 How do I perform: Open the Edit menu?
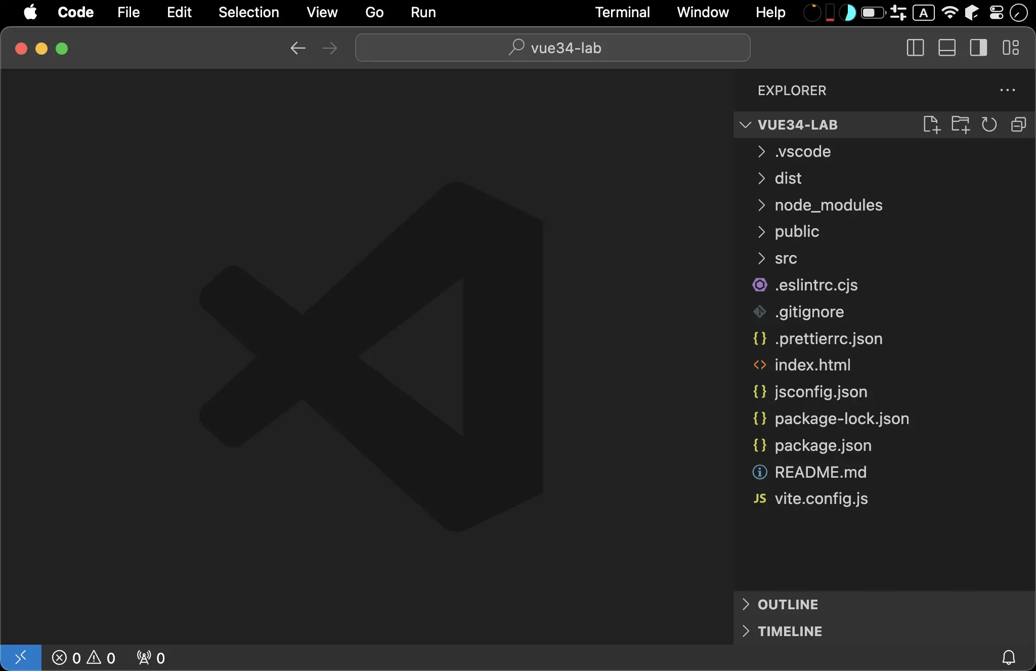pyautogui.click(x=179, y=12)
